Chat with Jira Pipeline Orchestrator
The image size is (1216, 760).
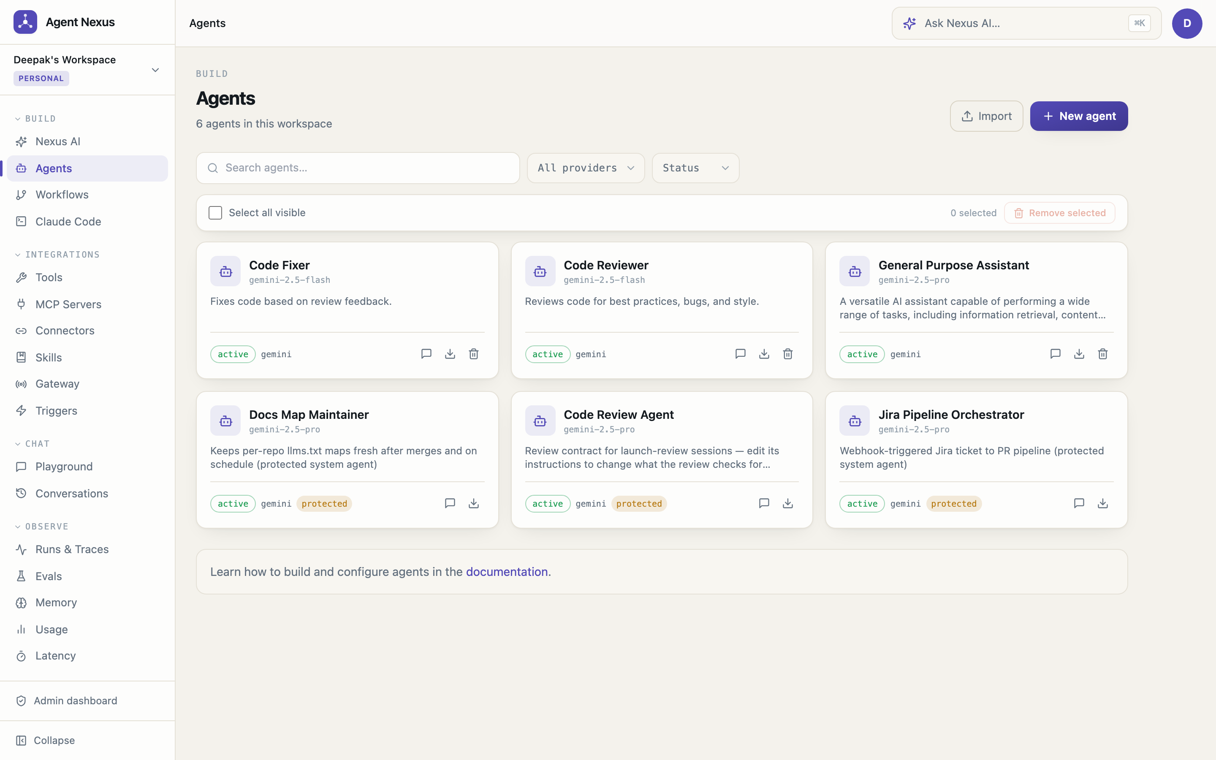pyautogui.click(x=1079, y=503)
